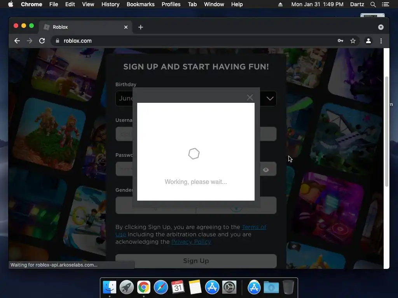
Task: Open the File menu
Action: (x=54, y=4)
